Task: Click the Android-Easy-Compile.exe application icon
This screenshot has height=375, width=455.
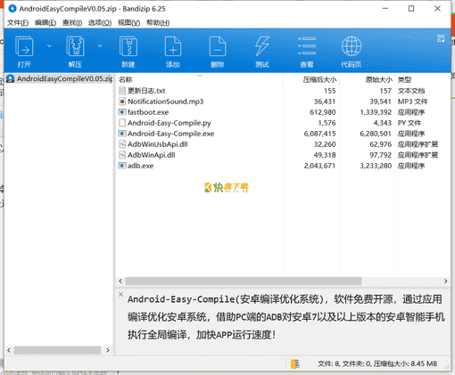Action: click(122, 134)
